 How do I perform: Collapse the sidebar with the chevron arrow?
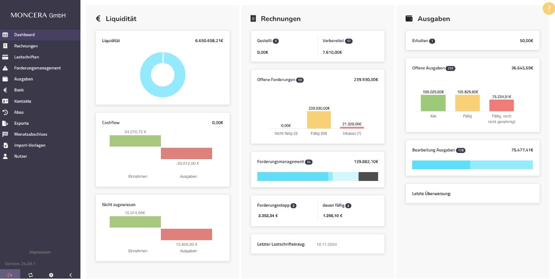[71, 275]
